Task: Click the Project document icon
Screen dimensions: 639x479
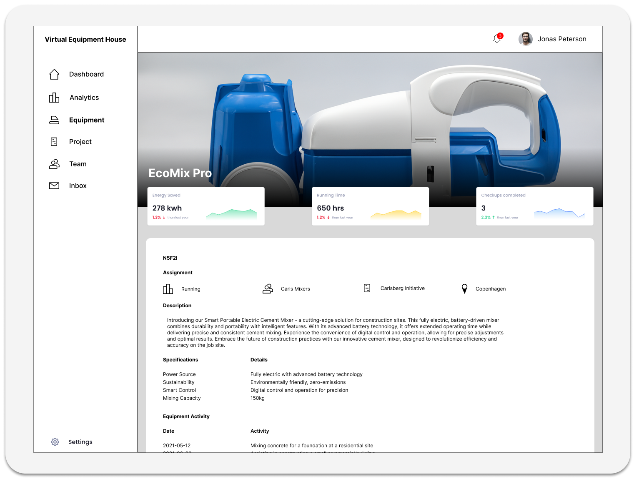Action: 54,142
